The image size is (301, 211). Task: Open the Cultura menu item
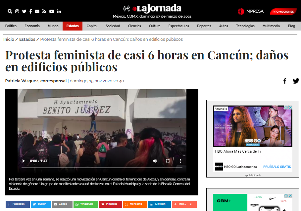click(x=155, y=26)
